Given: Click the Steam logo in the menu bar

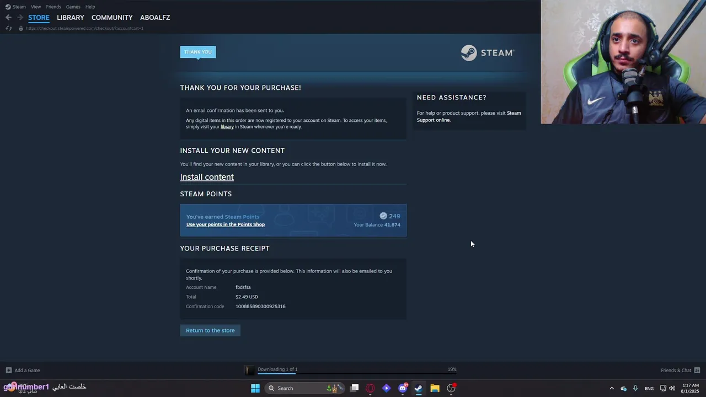Looking at the screenshot, I should [x=8, y=7].
